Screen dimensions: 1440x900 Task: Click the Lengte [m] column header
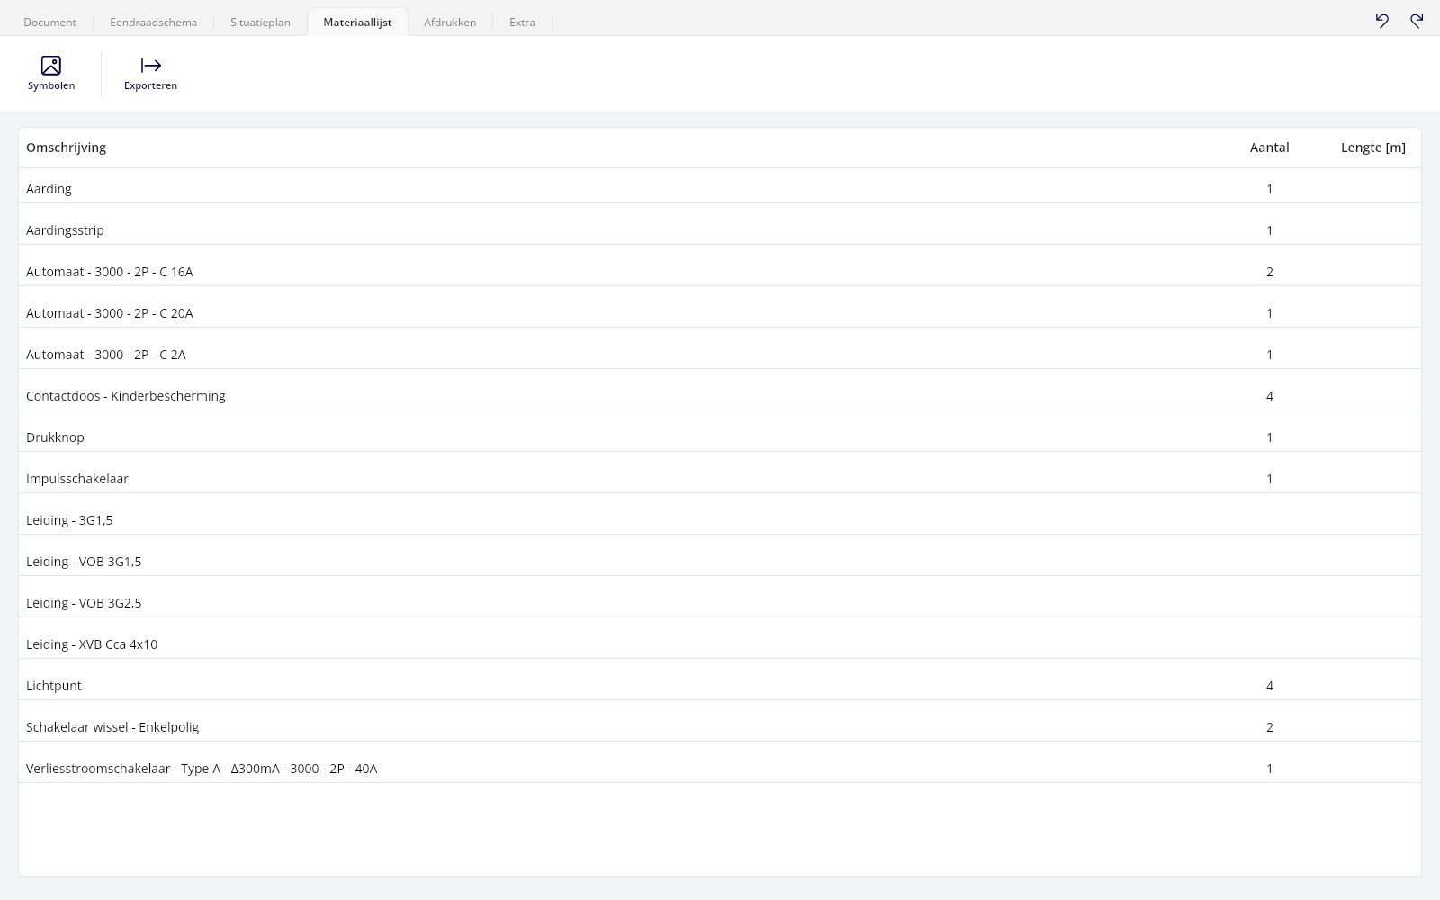[x=1373, y=148]
